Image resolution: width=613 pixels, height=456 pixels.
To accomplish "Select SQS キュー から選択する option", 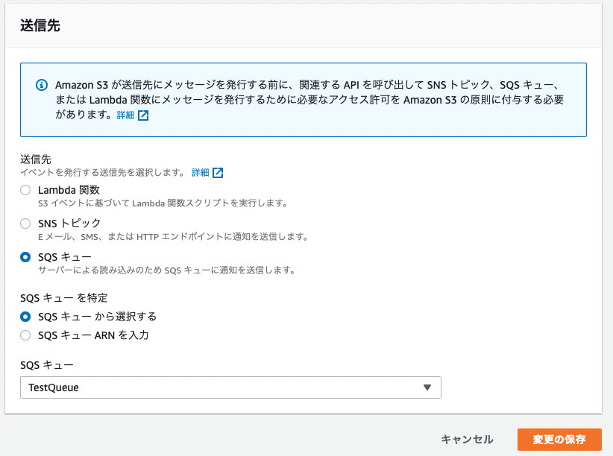I will [x=25, y=317].
